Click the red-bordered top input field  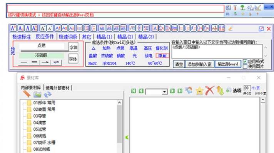tap(115, 9)
